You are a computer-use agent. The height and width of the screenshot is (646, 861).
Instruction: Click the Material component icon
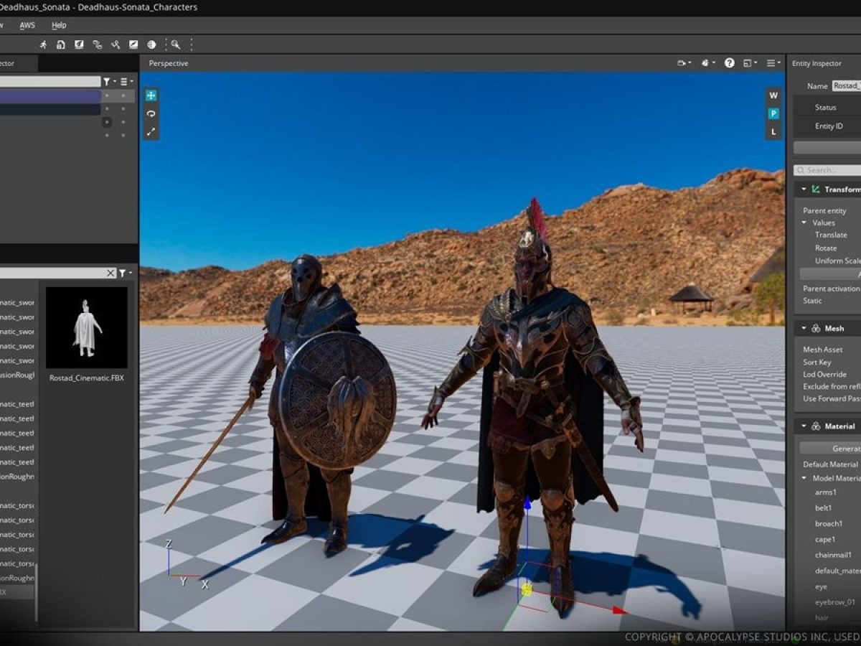point(816,426)
